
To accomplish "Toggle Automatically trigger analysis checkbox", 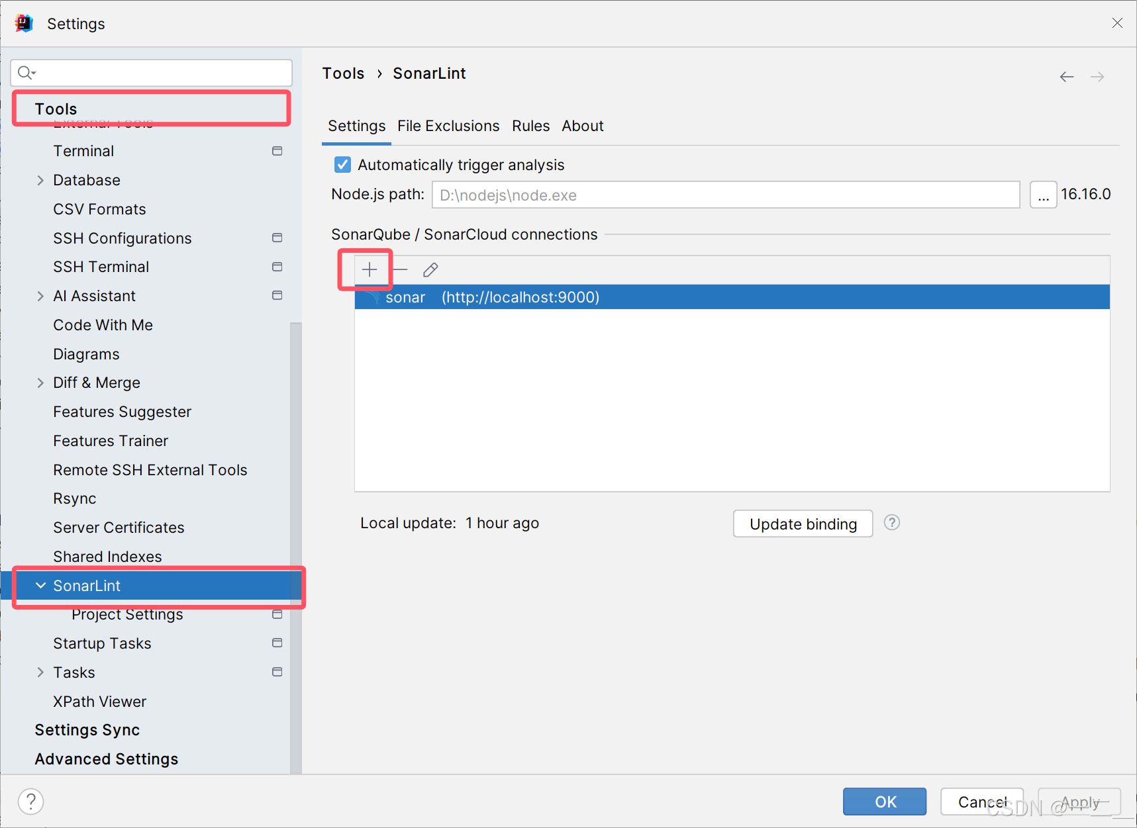I will (x=342, y=165).
